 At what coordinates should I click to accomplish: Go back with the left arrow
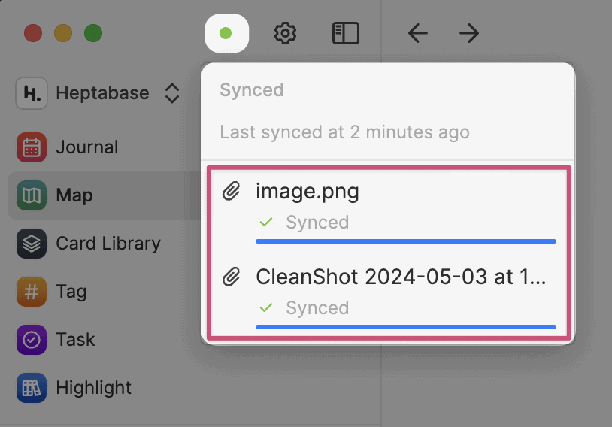(417, 33)
